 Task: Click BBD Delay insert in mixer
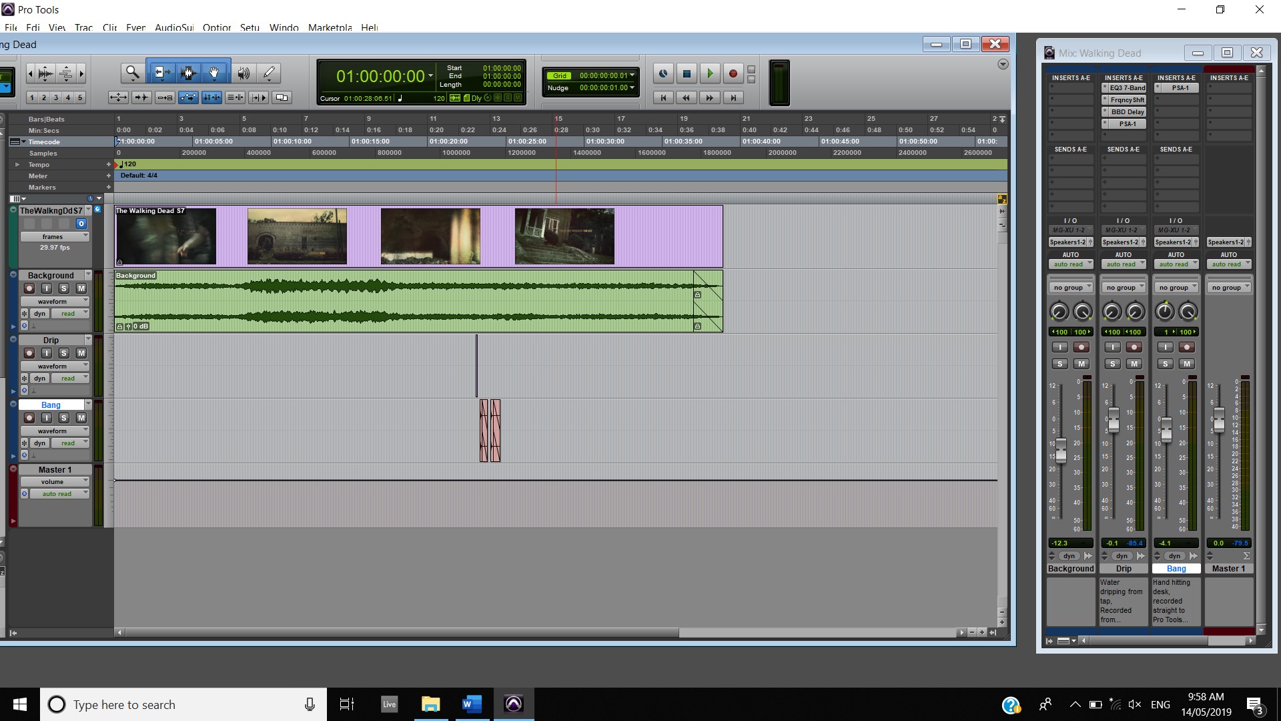tap(1127, 112)
